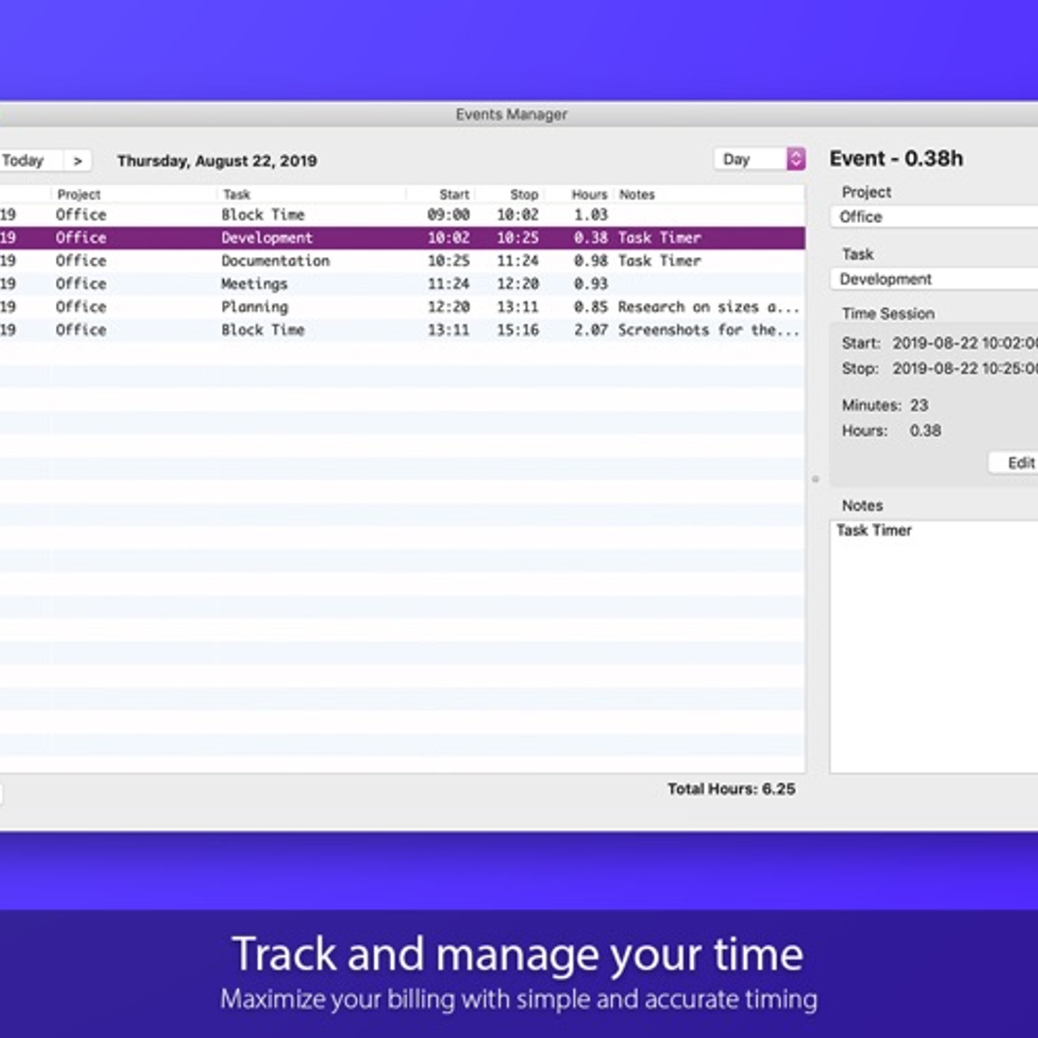
Task: Click the 12:20 stop time cell
Action: click(518, 284)
